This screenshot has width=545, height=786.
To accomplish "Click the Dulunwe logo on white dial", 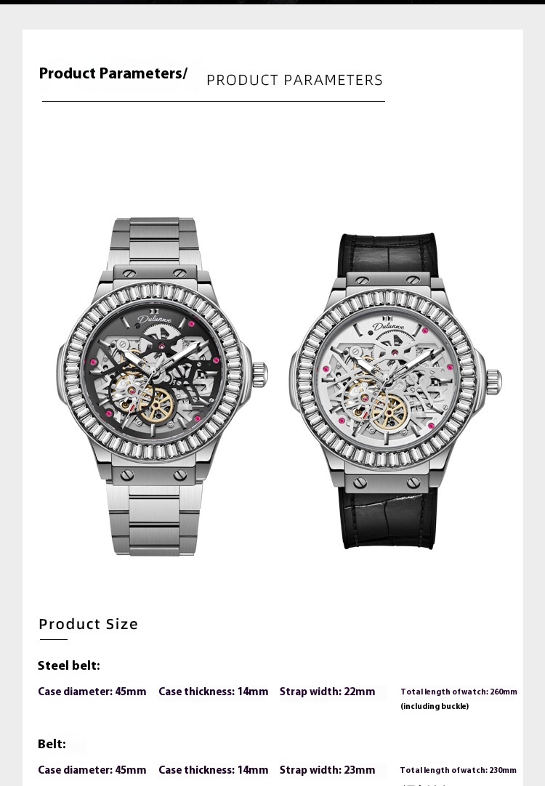I will [x=388, y=325].
